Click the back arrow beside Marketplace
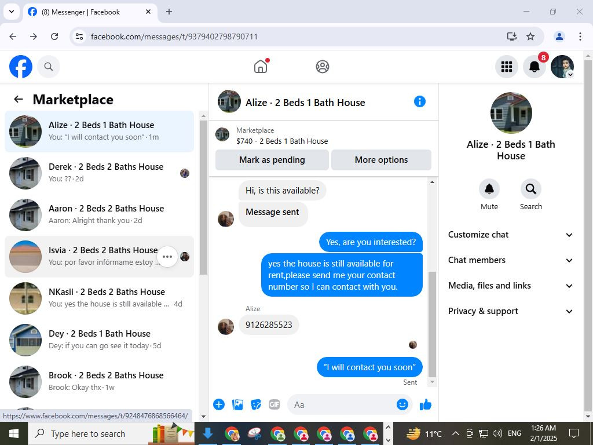 [18, 99]
